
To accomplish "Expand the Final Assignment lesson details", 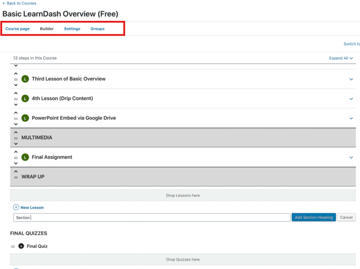I will [351, 157].
